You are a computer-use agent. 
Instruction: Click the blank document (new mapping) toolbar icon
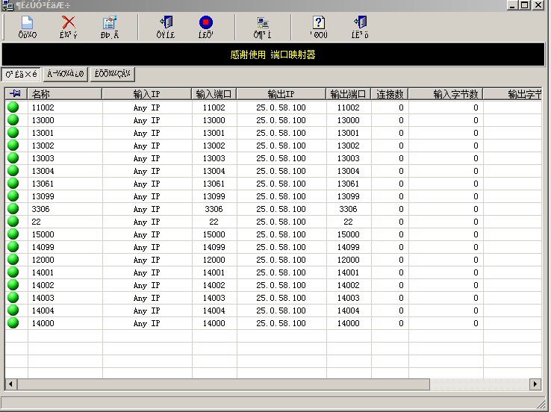[27, 22]
